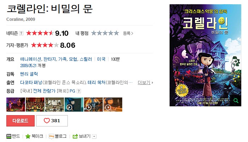Click 등록 to register my rating
This screenshot has height=142, width=248.
click(128, 33)
